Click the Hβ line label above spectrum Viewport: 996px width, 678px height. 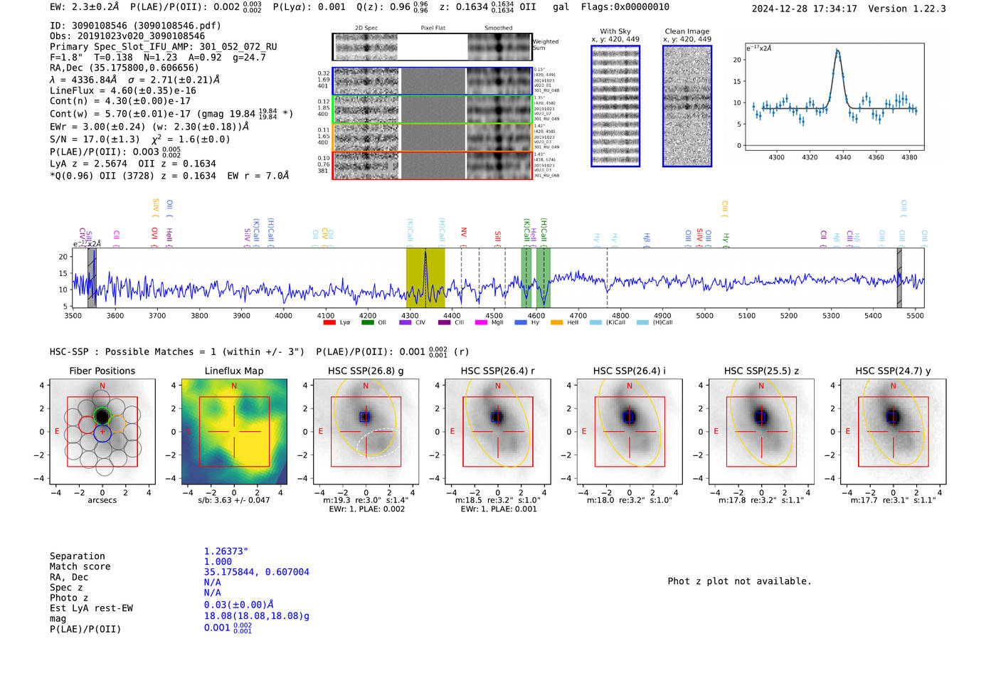(x=647, y=238)
